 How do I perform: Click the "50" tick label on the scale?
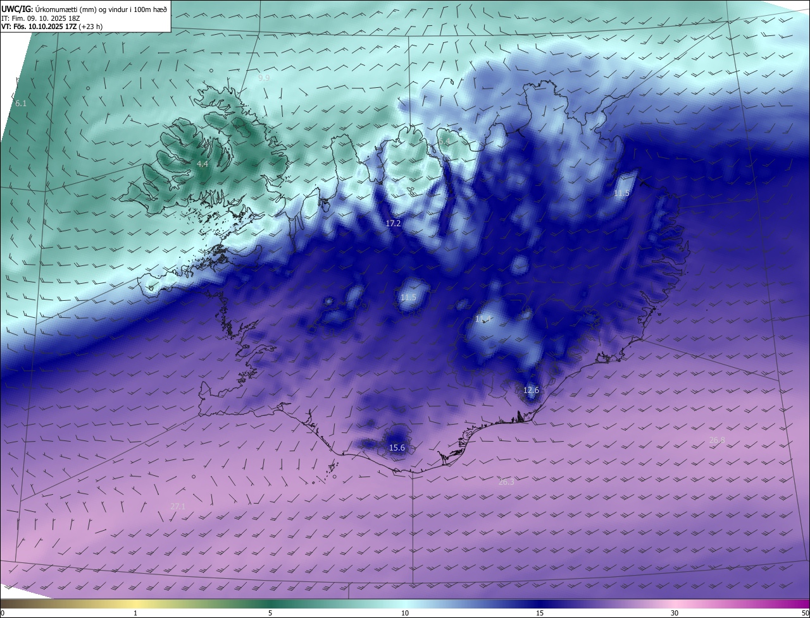(x=805, y=614)
